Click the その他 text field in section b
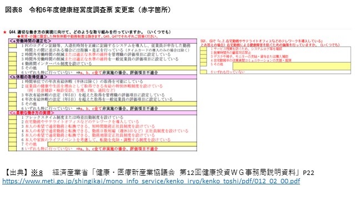The height and width of the screenshot is (201, 355). click(x=122, y=104)
